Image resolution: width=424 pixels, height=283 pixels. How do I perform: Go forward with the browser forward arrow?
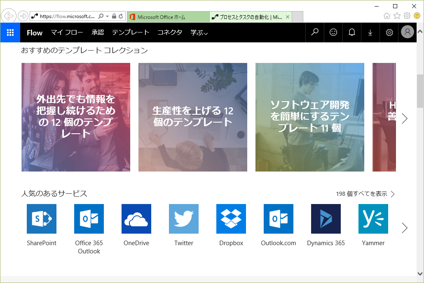23,16
